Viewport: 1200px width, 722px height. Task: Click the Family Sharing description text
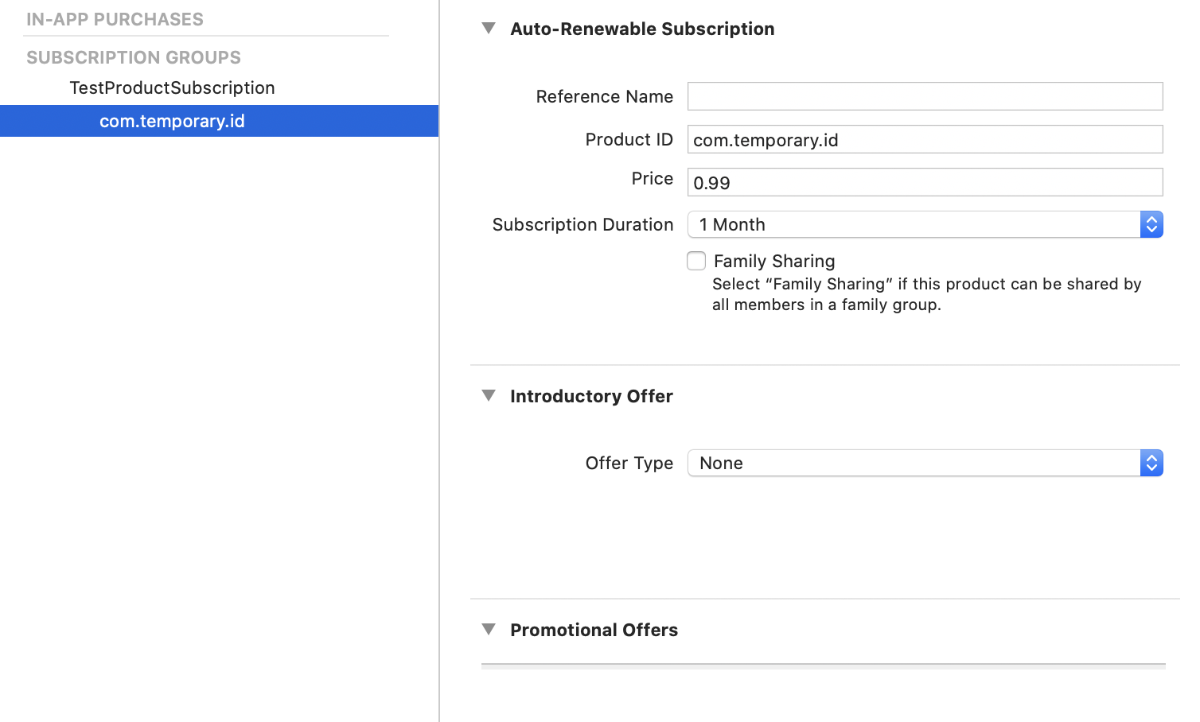coord(926,294)
